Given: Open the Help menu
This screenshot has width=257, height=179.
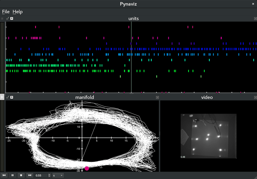Looking at the screenshot, I should [x=17, y=12].
